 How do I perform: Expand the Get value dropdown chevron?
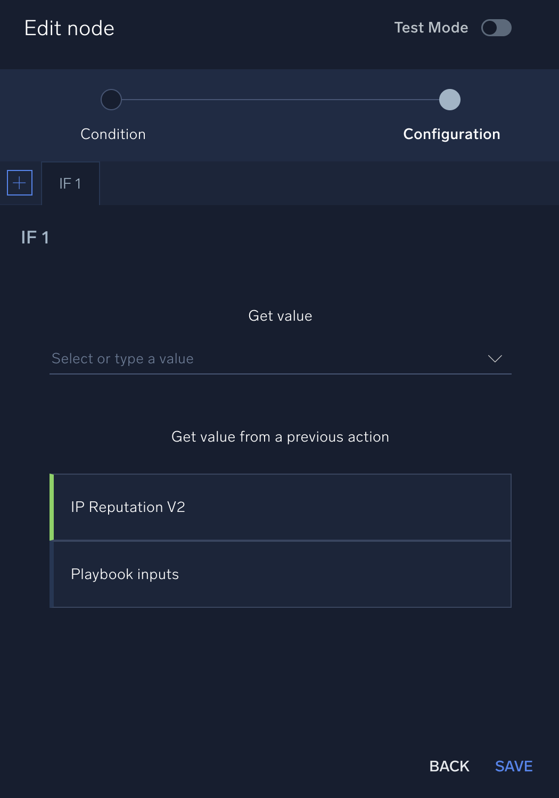pos(495,359)
